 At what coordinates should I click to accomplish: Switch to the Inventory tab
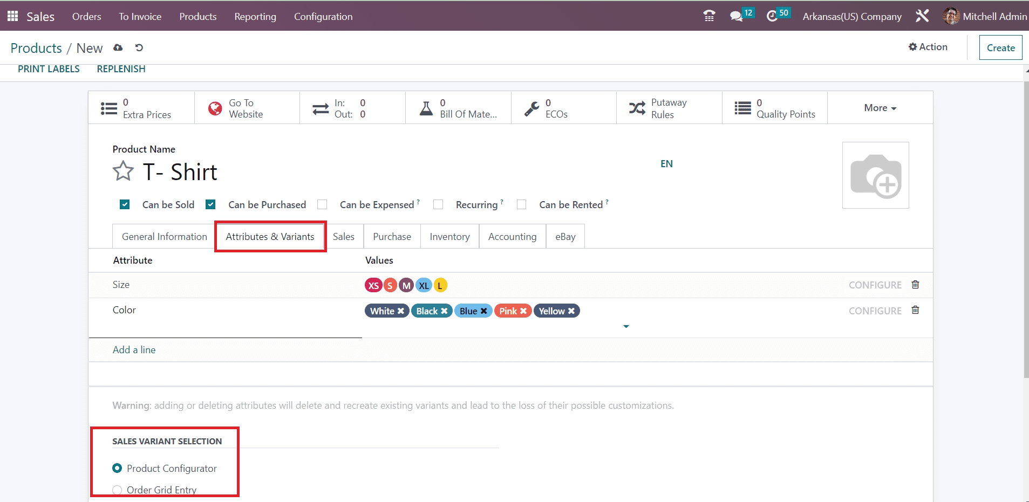pos(449,237)
